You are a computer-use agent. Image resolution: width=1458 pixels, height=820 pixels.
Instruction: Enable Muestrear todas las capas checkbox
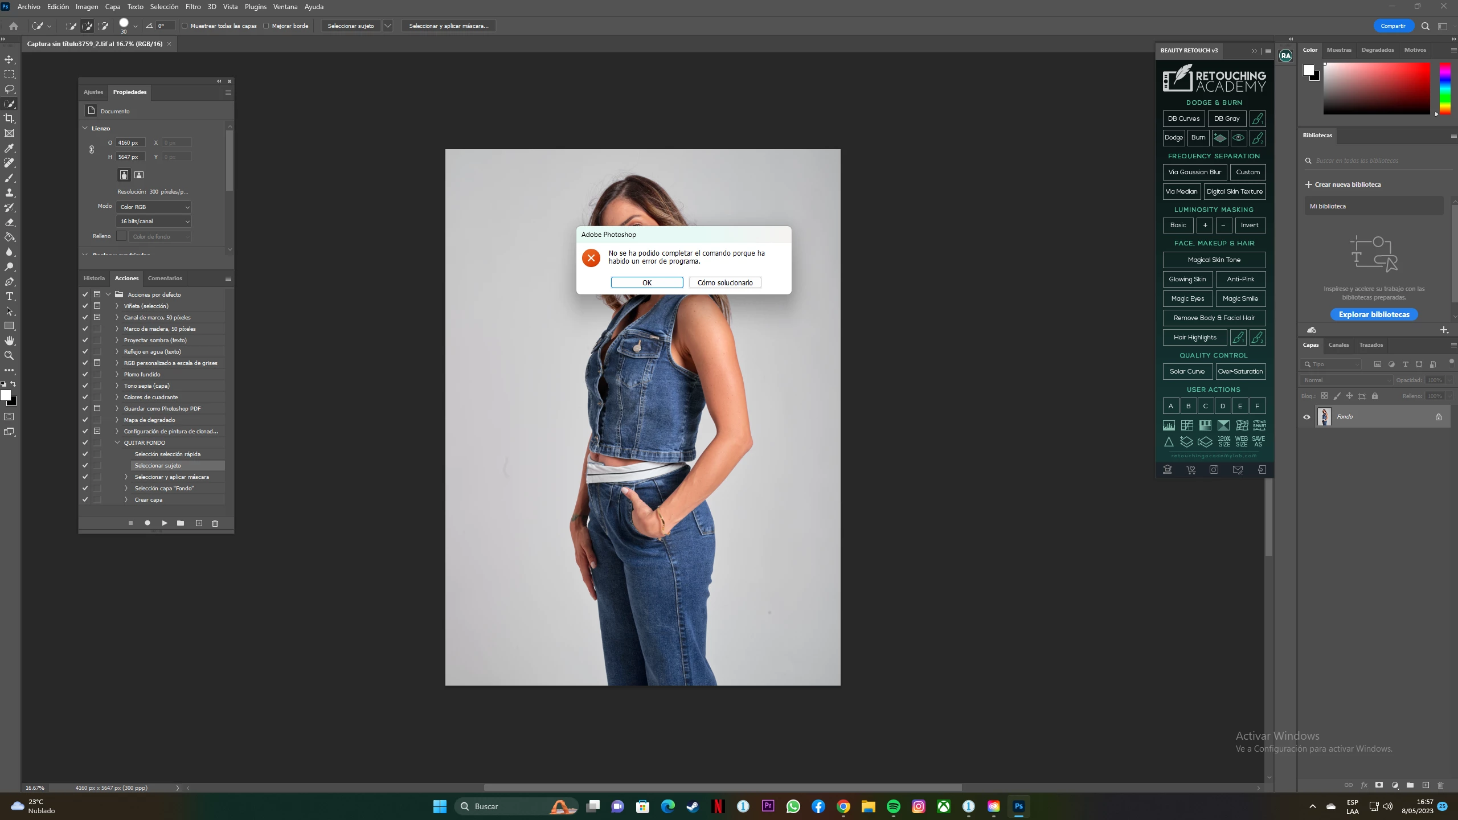pyautogui.click(x=185, y=26)
